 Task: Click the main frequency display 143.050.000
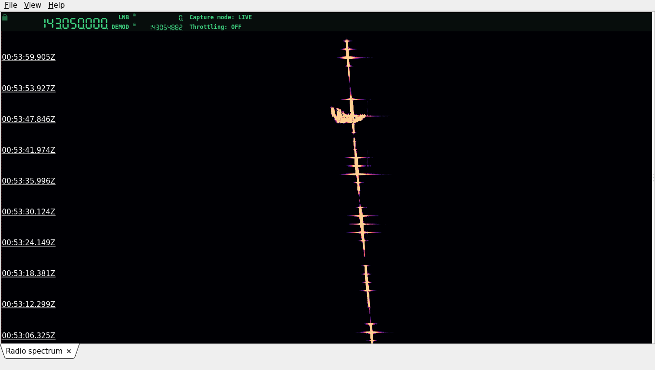[76, 24]
